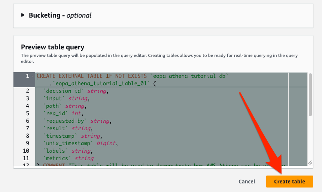The width and height of the screenshot is (322, 192).
Task: Expand the Bucketing optional section
Action: click(x=23, y=15)
